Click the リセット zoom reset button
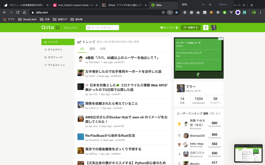The height and width of the screenshot is (165, 265). [x=223, y=5]
